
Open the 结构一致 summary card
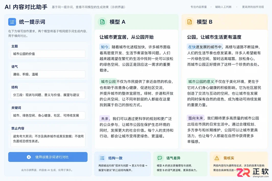[x=123, y=164]
